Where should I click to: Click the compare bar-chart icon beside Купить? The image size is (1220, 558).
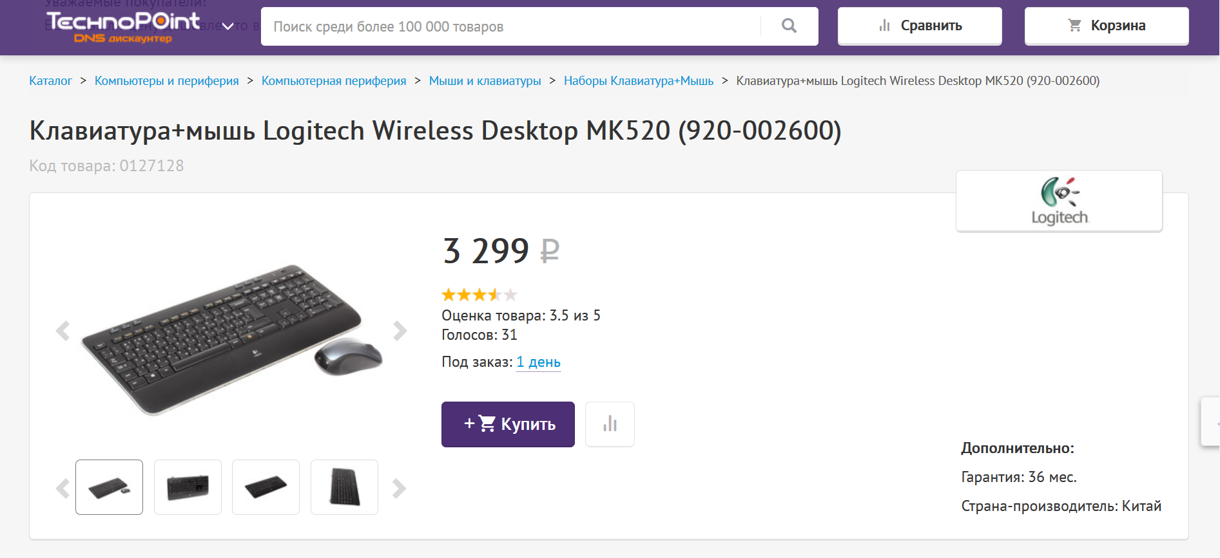610,424
